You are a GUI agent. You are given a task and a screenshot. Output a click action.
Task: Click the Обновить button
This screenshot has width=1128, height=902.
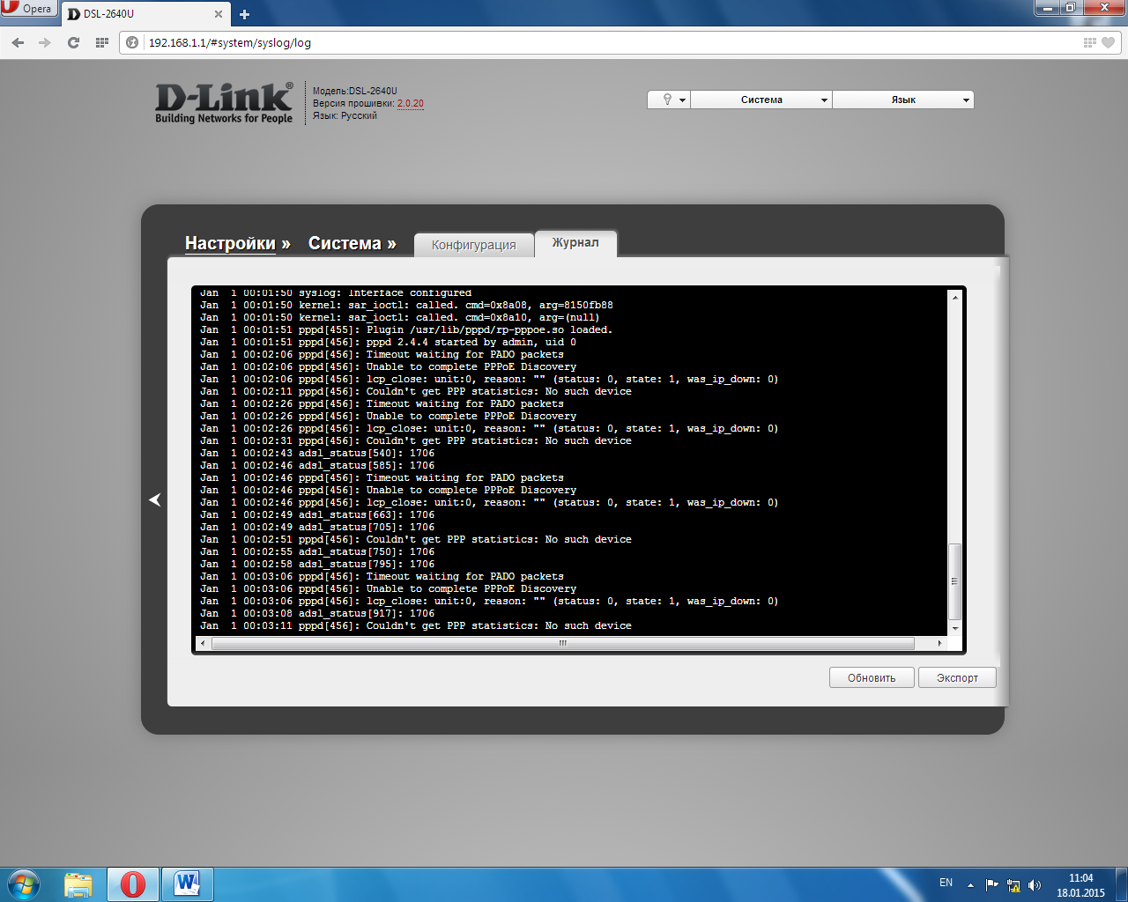click(x=872, y=677)
